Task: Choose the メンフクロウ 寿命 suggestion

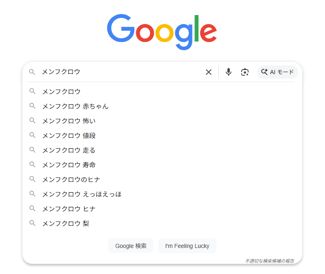Action: click(x=69, y=165)
